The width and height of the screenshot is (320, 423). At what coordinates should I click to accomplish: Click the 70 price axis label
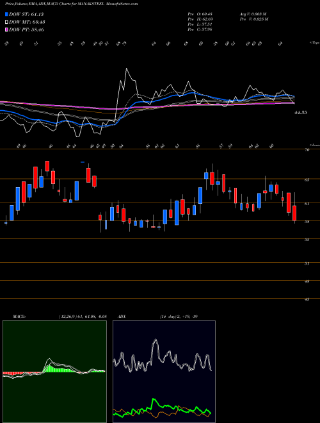click(x=307, y=150)
